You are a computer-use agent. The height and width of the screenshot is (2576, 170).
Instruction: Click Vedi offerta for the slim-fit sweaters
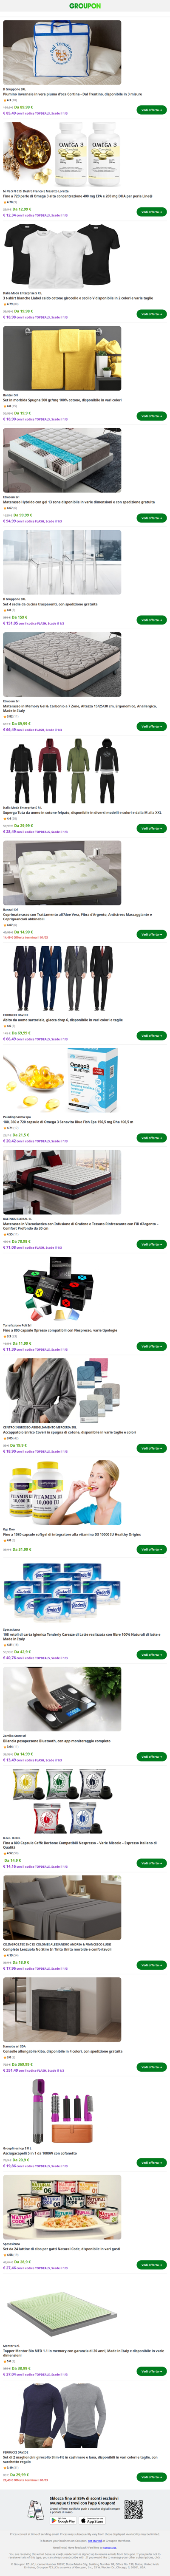pyautogui.click(x=151, y=2476)
